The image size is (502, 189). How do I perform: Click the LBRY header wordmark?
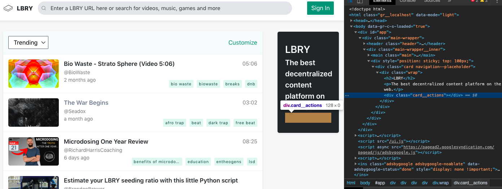coord(25,8)
